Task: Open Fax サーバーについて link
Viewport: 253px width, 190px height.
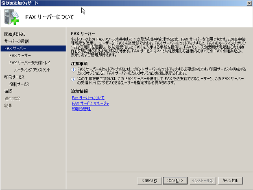Action: click(x=88, y=98)
